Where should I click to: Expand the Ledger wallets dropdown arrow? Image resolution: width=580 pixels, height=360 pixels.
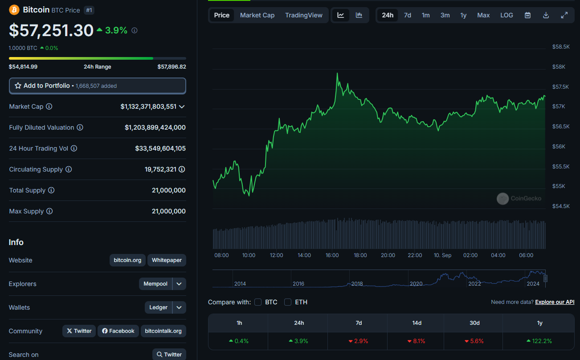click(179, 307)
